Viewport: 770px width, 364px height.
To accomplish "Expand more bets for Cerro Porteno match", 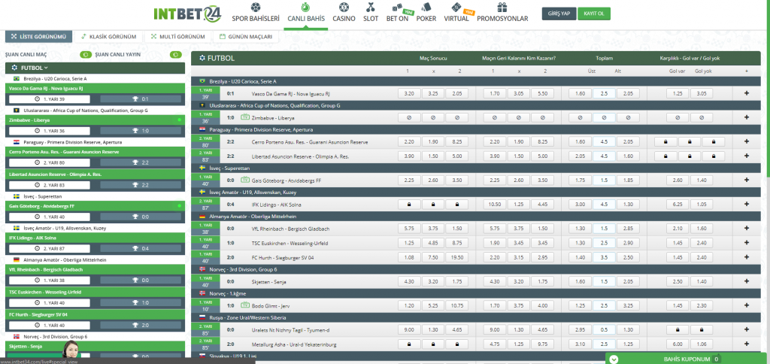I will point(747,141).
